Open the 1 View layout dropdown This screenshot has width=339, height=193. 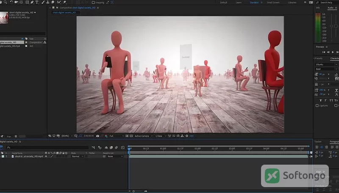pos(161,136)
